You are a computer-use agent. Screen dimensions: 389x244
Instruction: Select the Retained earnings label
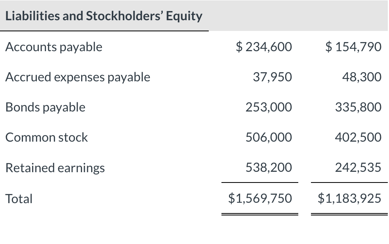pyautogui.click(x=55, y=168)
